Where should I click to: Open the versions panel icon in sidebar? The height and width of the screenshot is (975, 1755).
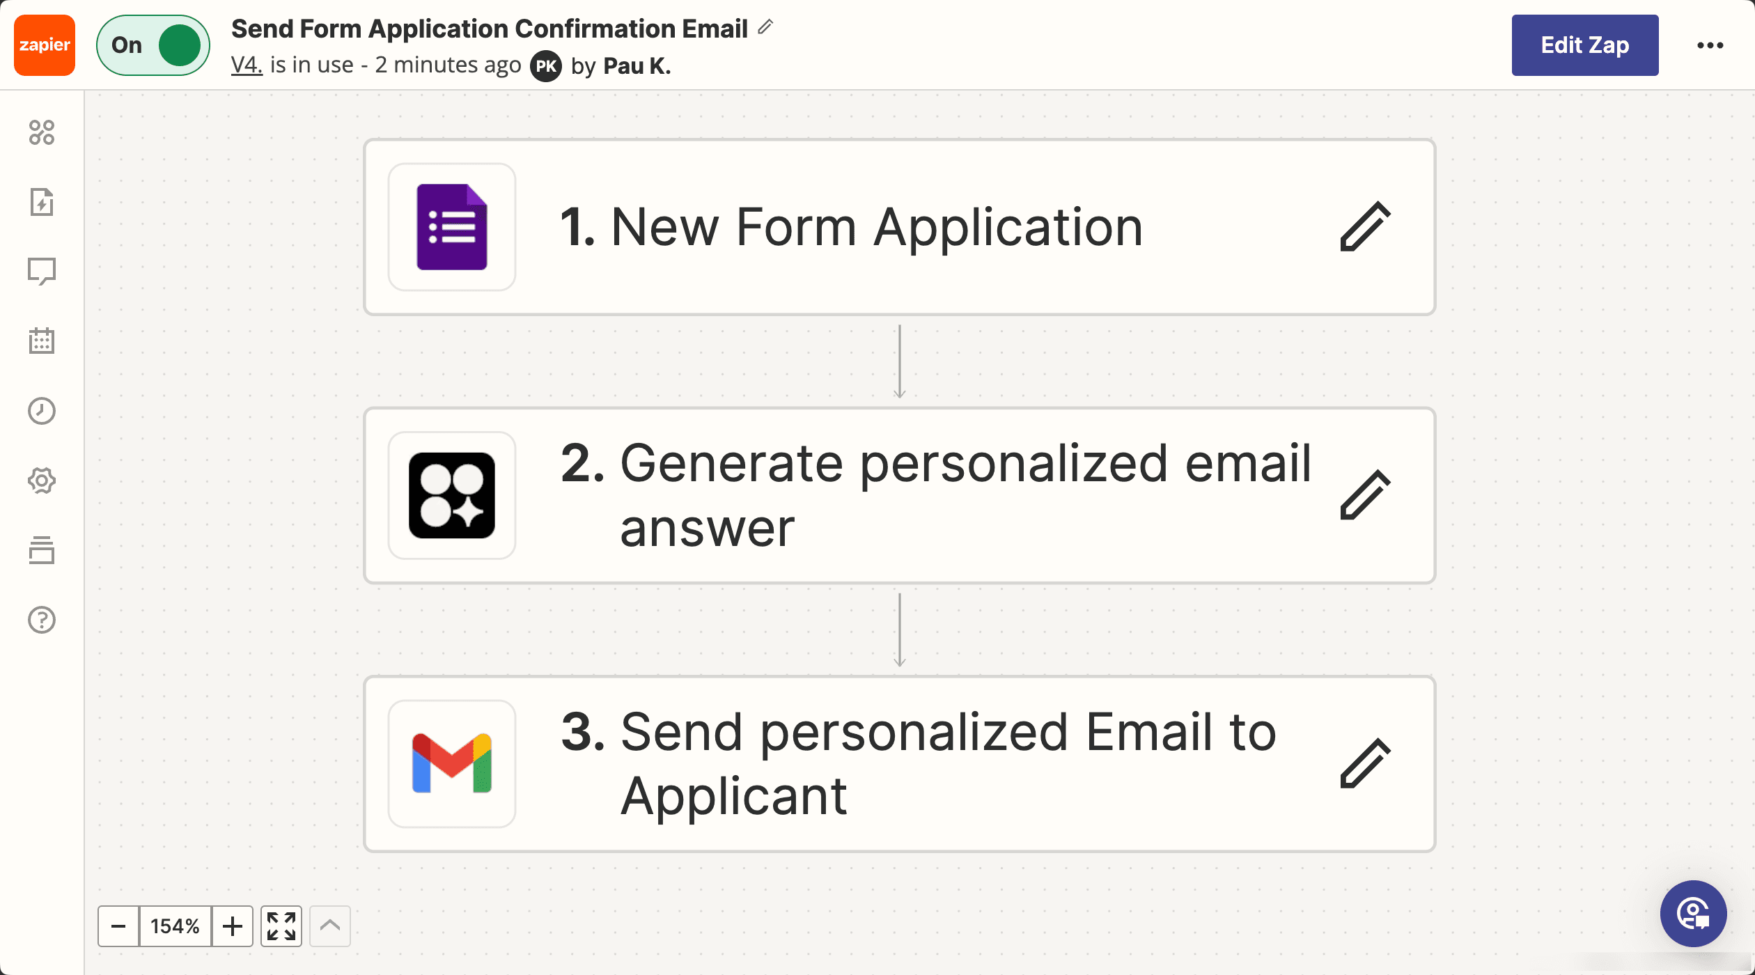click(x=42, y=551)
